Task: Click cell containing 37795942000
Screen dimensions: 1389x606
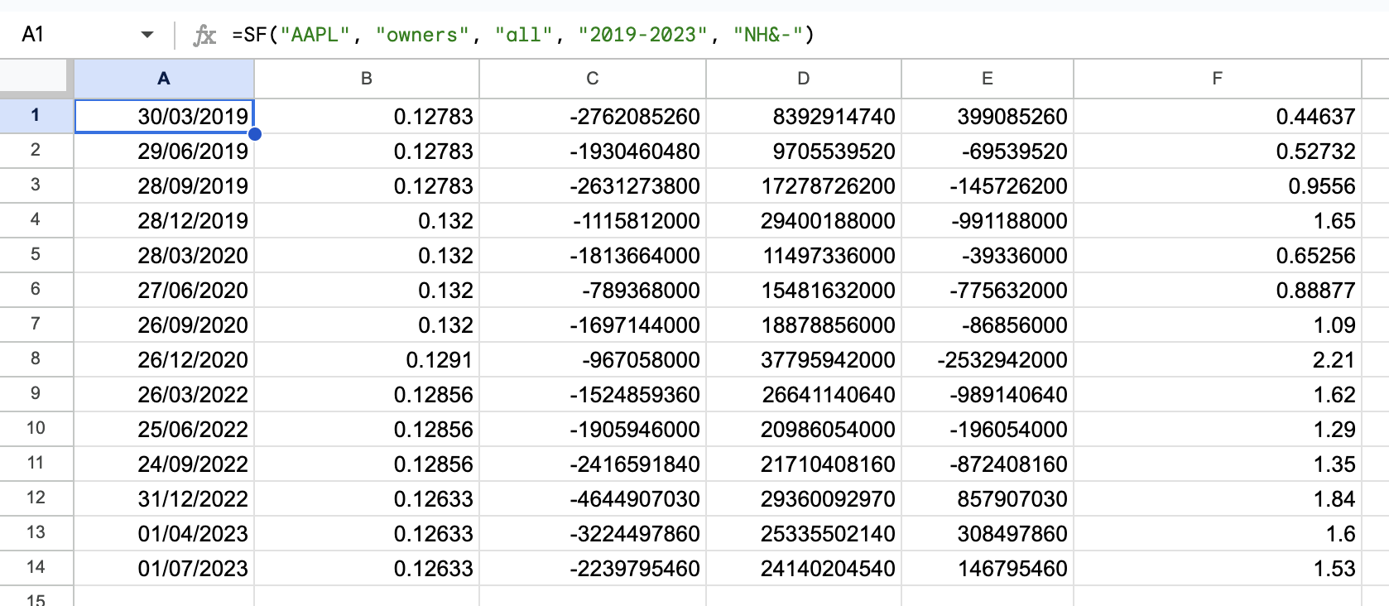Action: pyautogui.click(x=804, y=359)
